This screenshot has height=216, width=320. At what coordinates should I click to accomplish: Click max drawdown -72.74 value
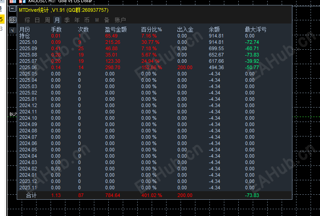(x=252, y=42)
